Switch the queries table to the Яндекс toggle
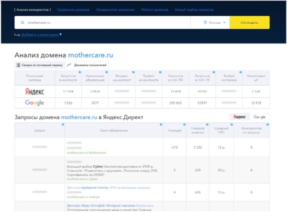287x215 pixels. coord(240,117)
